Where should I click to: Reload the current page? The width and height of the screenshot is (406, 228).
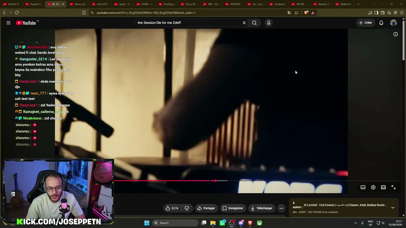pos(17,13)
